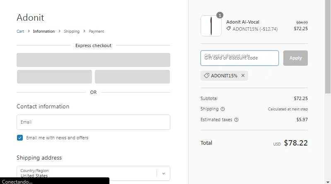Click the lower right express checkout button
The image size is (331, 184).
point(132,77)
